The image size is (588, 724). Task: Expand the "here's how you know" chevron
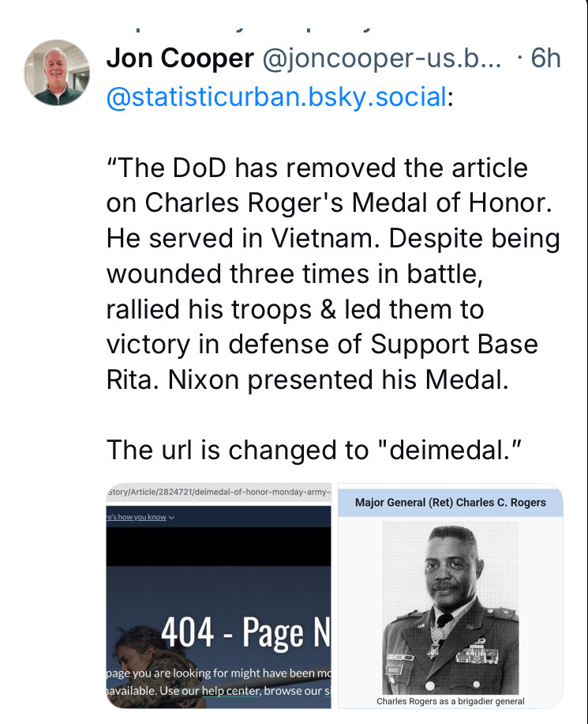(172, 518)
